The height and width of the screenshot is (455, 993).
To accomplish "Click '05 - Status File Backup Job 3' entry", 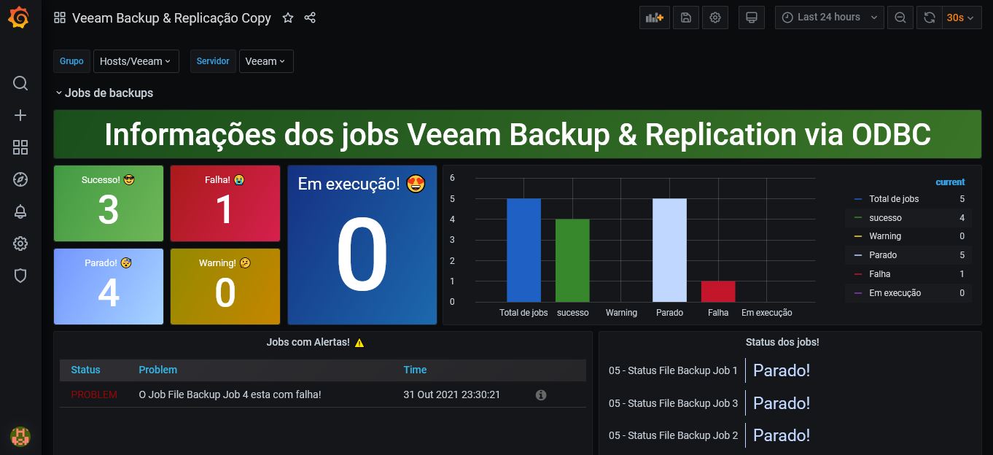I will pyautogui.click(x=673, y=403).
